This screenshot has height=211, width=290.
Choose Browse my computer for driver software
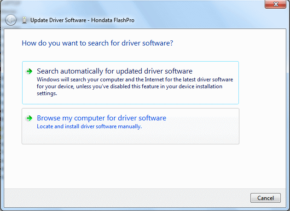(130, 126)
